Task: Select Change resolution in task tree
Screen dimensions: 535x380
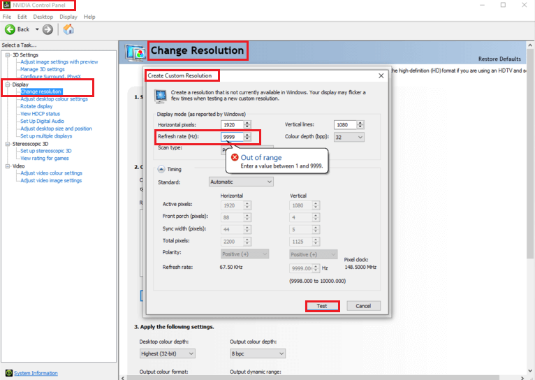Action: point(41,92)
